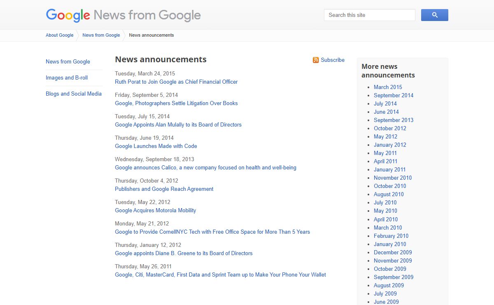This screenshot has height=305, width=494.
Task: Select October 2010 archive link
Action: pos(390,186)
